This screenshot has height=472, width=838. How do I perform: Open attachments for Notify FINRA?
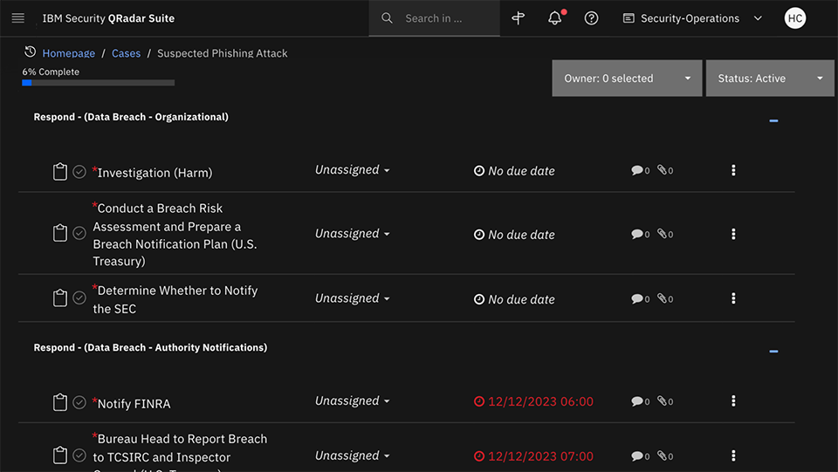pyautogui.click(x=665, y=401)
